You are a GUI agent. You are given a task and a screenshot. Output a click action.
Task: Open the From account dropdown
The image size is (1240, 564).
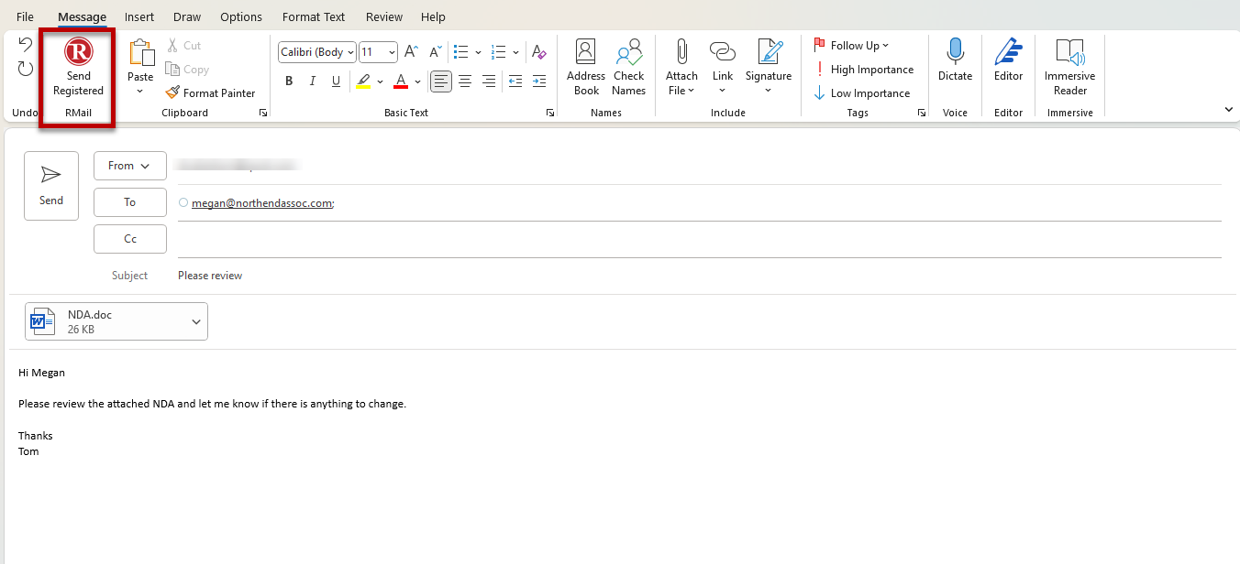(129, 166)
